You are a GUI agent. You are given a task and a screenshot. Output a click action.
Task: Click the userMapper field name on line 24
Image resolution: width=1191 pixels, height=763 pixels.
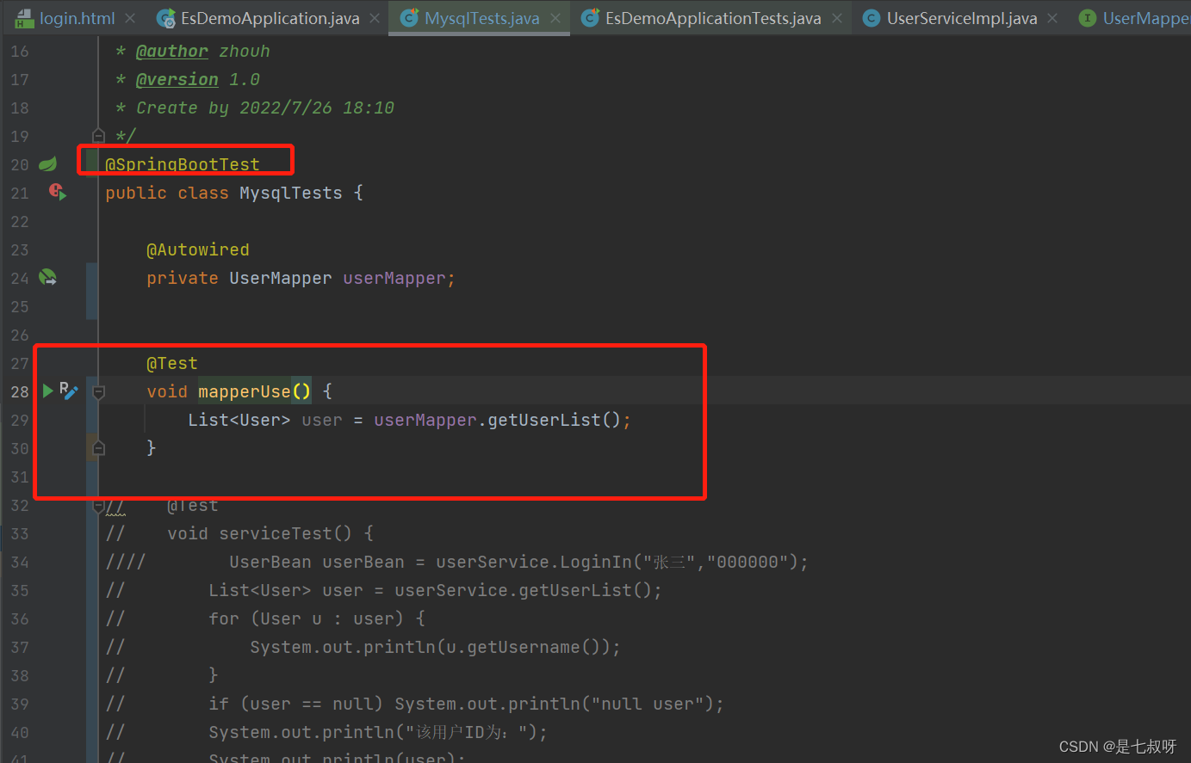(x=394, y=278)
